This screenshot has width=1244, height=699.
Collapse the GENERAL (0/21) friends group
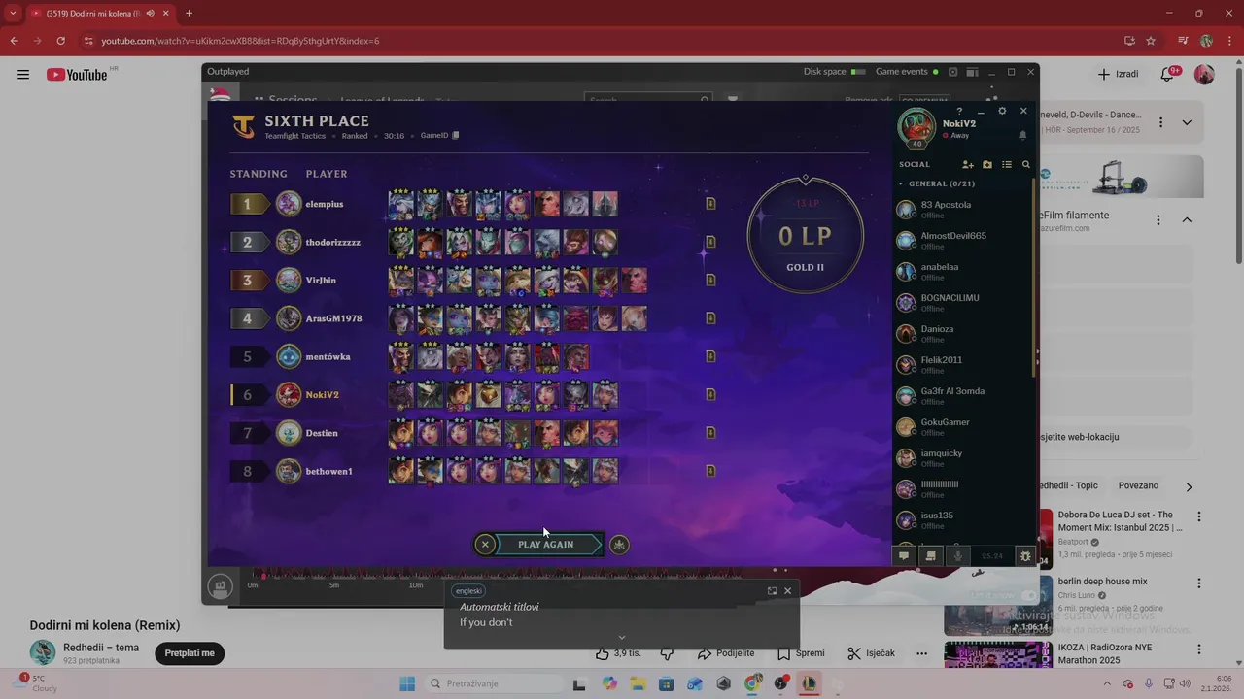click(x=901, y=183)
